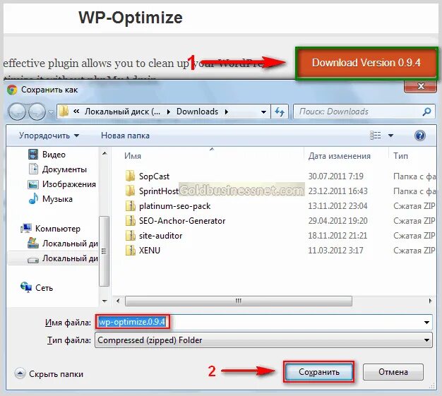Click the folder icon in address bar
The image size is (442, 396).
click(x=64, y=112)
